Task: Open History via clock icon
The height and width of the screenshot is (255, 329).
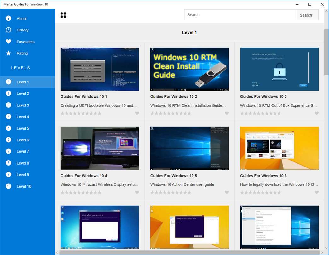Action: click(9, 30)
